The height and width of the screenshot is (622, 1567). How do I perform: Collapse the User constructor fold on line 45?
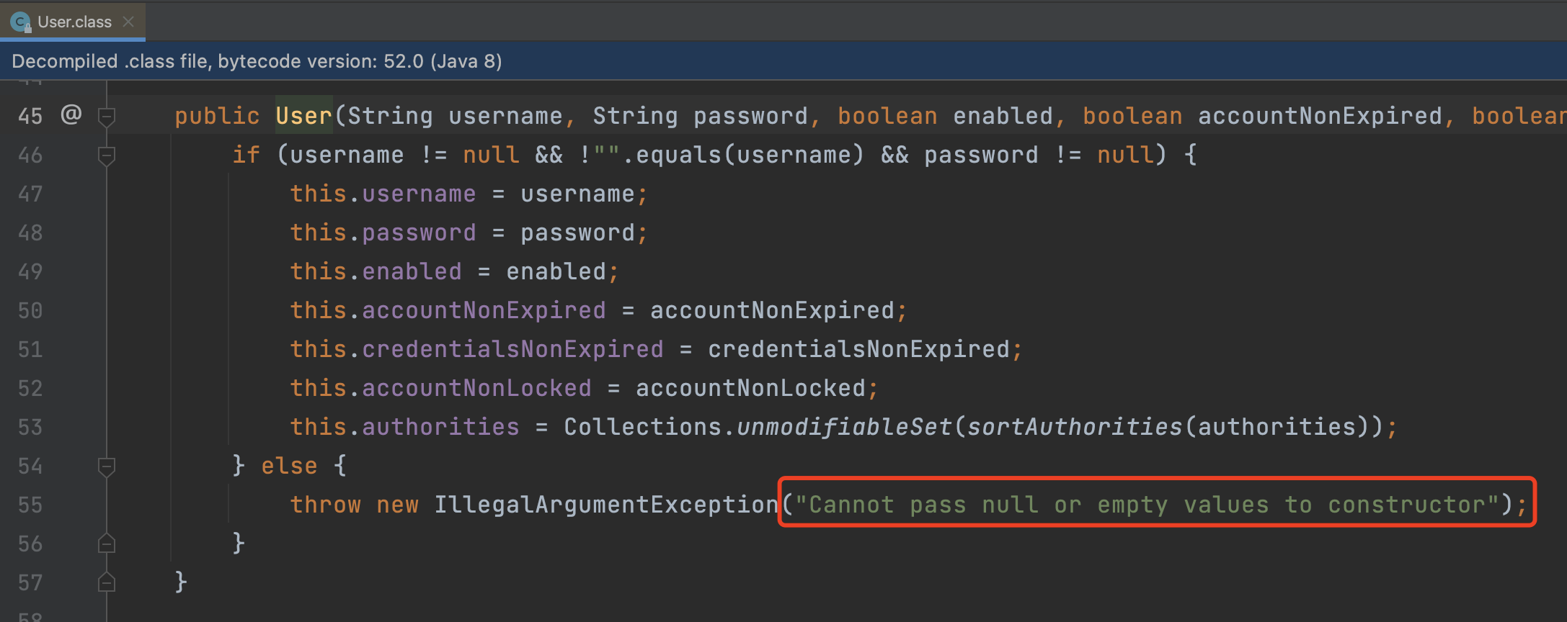pos(107,116)
